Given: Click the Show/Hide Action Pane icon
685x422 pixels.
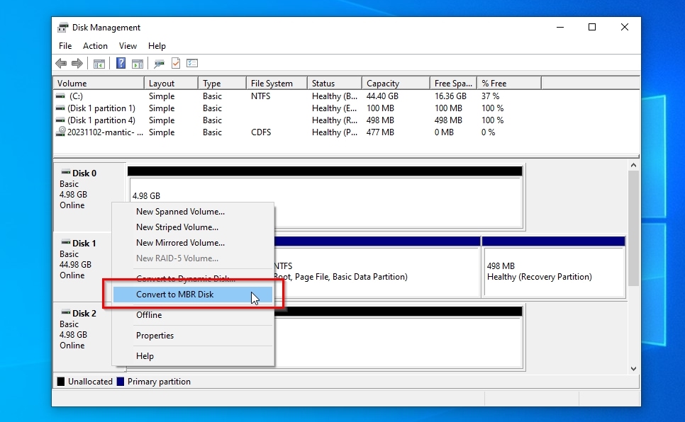Looking at the screenshot, I should coord(137,64).
